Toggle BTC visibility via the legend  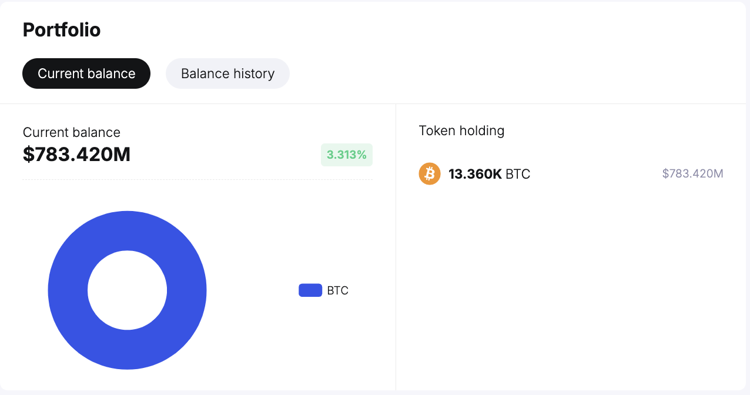point(310,290)
